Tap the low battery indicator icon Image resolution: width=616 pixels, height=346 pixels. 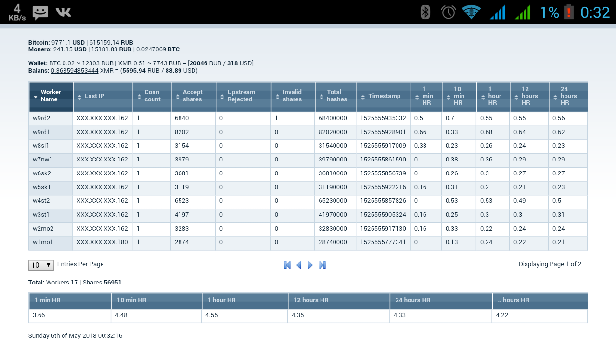point(569,12)
